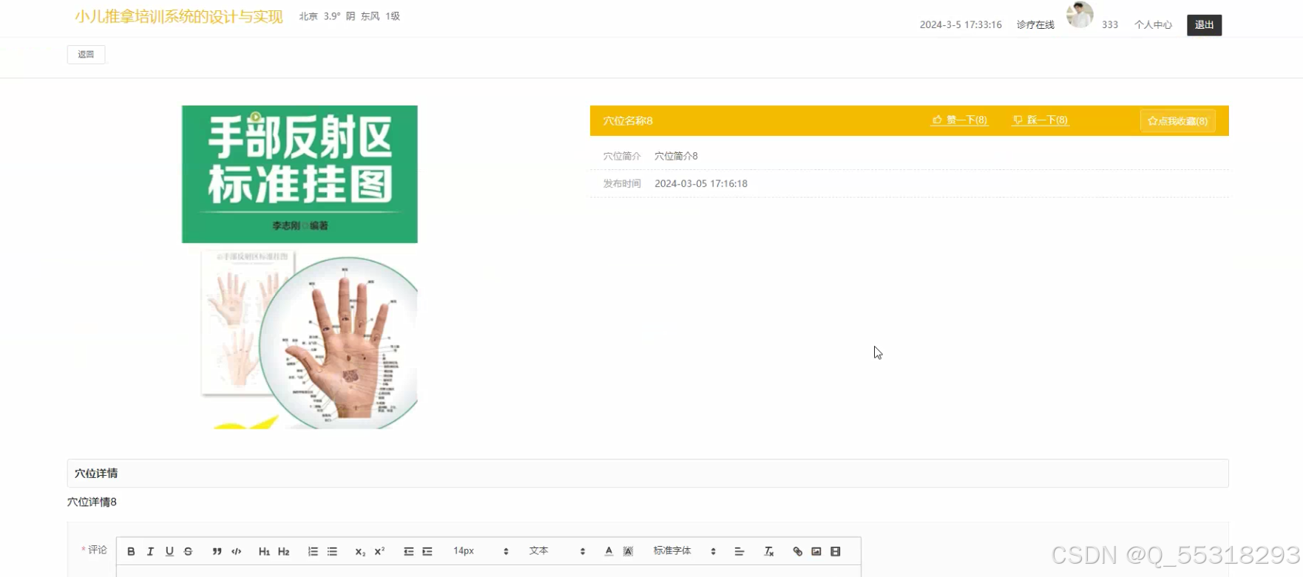Screen dimensions: 1303x577
Task: Click the weather info 北京 3.9° 阴
Action: click(328, 16)
